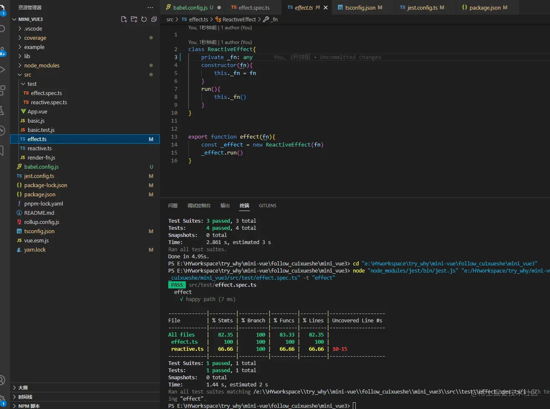Refresh the Explorer file tree
The image size is (550, 409).
coord(144,19)
